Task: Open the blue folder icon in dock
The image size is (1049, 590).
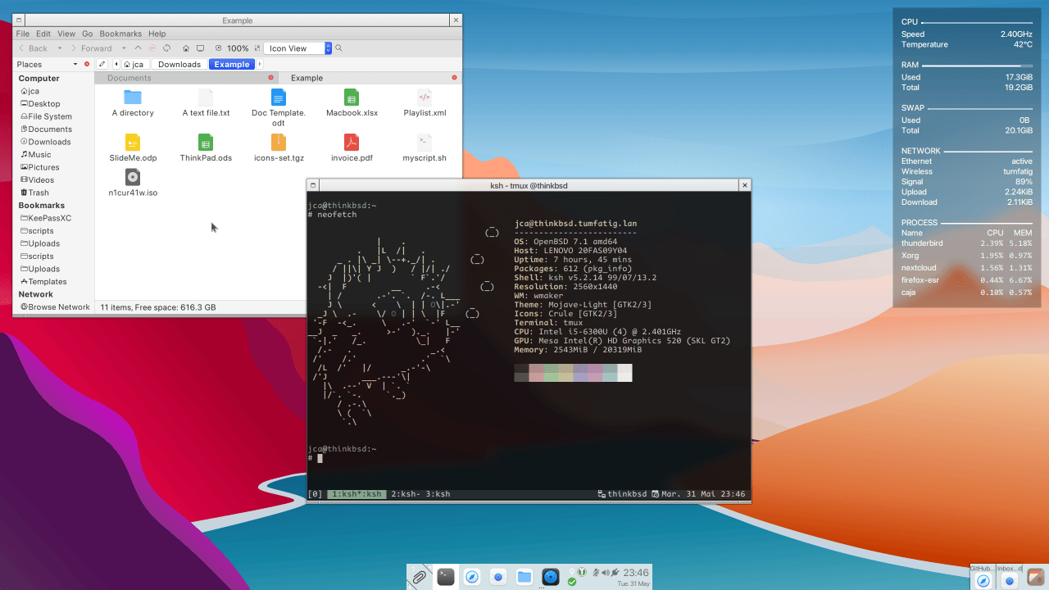Action: pos(524,577)
